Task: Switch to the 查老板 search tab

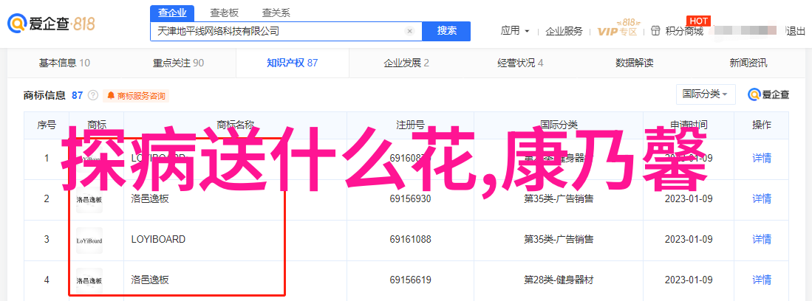Action: click(224, 13)
